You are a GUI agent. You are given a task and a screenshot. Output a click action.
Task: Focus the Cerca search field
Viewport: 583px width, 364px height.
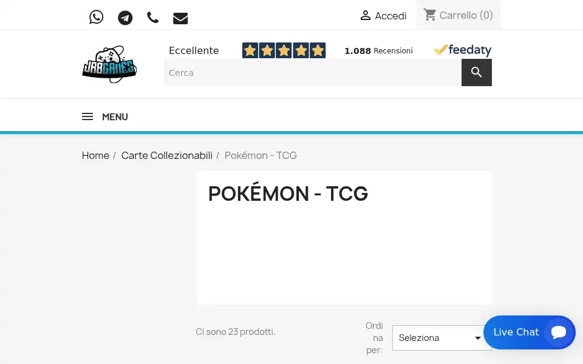tap(313, 72)
